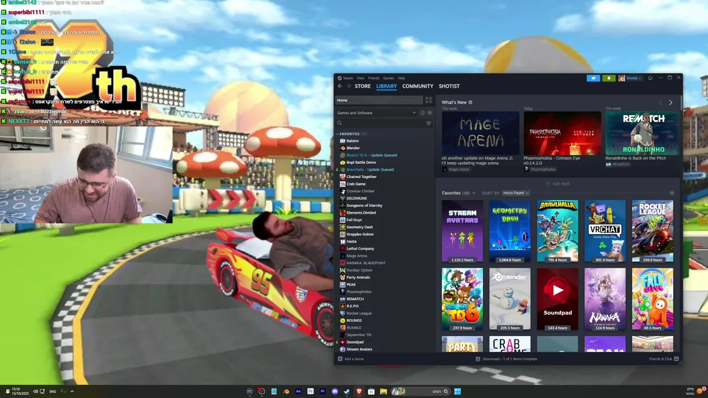Open the Mage Arena news thumbnail
Image resolution: width=708 pixels, height=398 pixels.
(x=481, y=133)
